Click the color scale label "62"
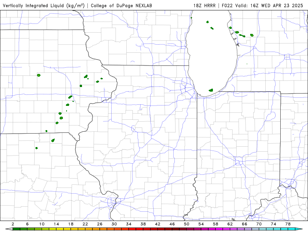 click(x=230, y=224)
